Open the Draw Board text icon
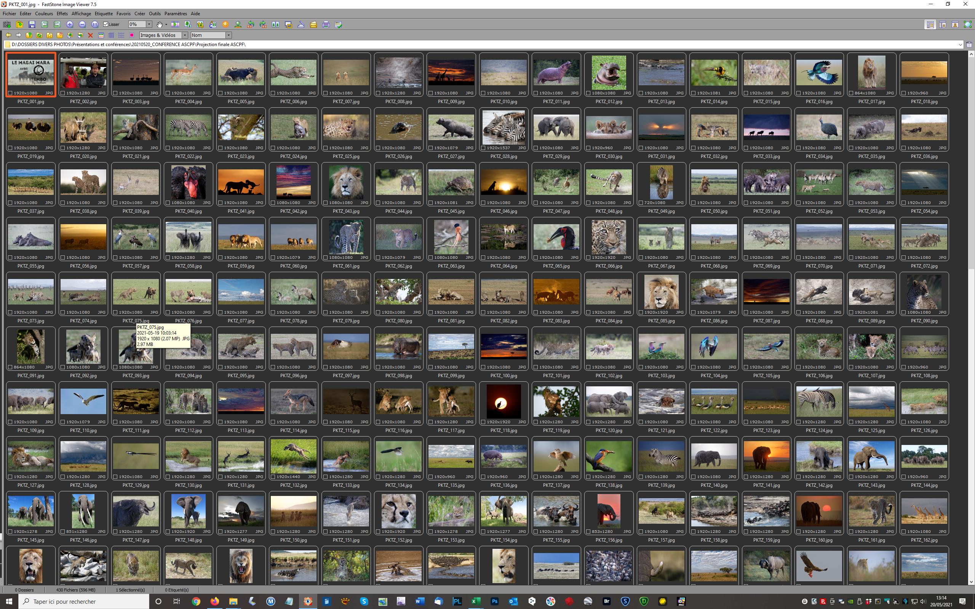 coord(213,25)
